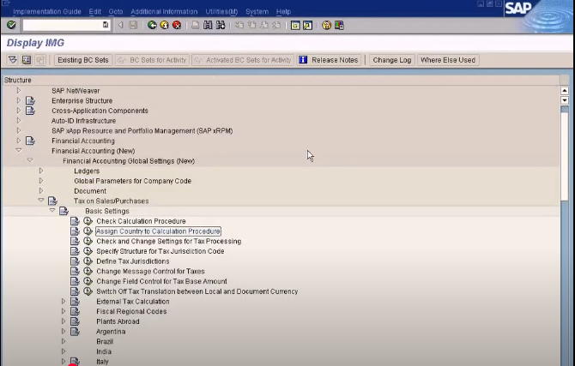This screenshot has height=366, width=575.
Task: Click the Find Next binoculars icon
Action: tap(221, 25)
